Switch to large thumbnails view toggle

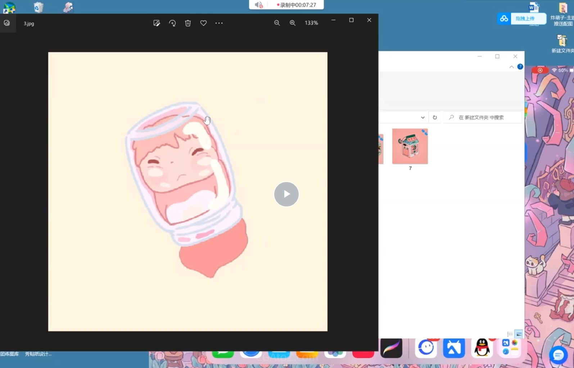(x=519, y=334)
